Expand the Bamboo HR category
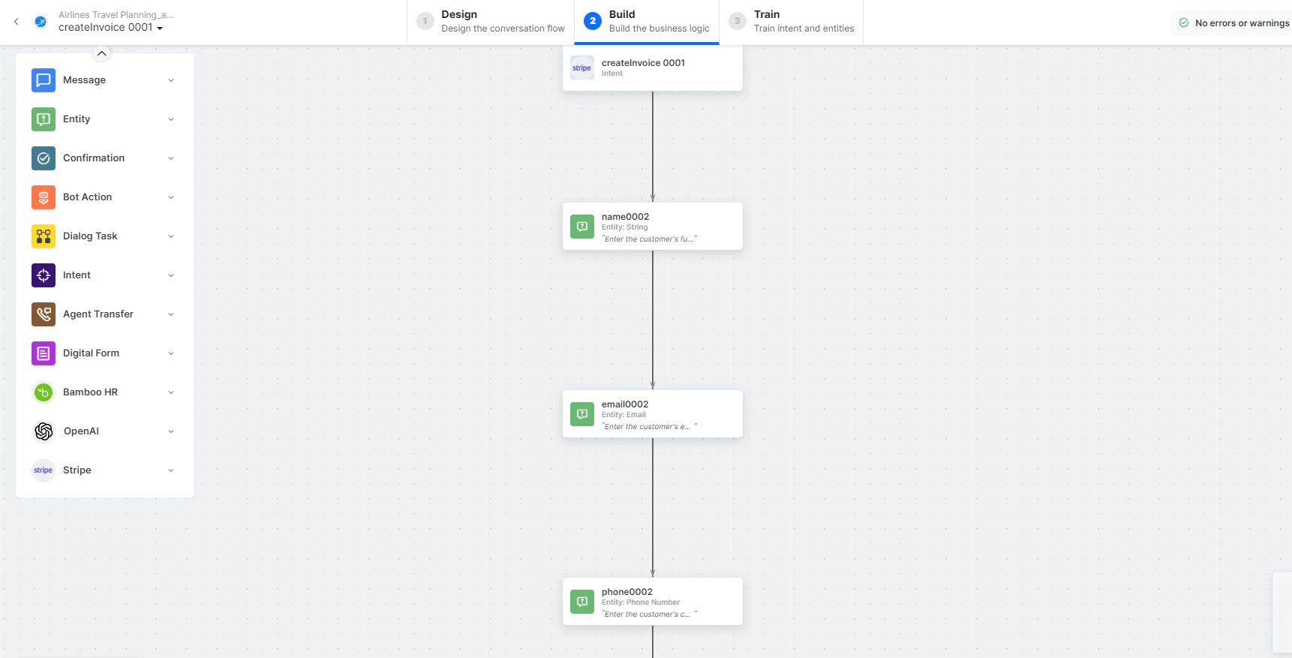 pyautogui.click(x=171, y=392)
